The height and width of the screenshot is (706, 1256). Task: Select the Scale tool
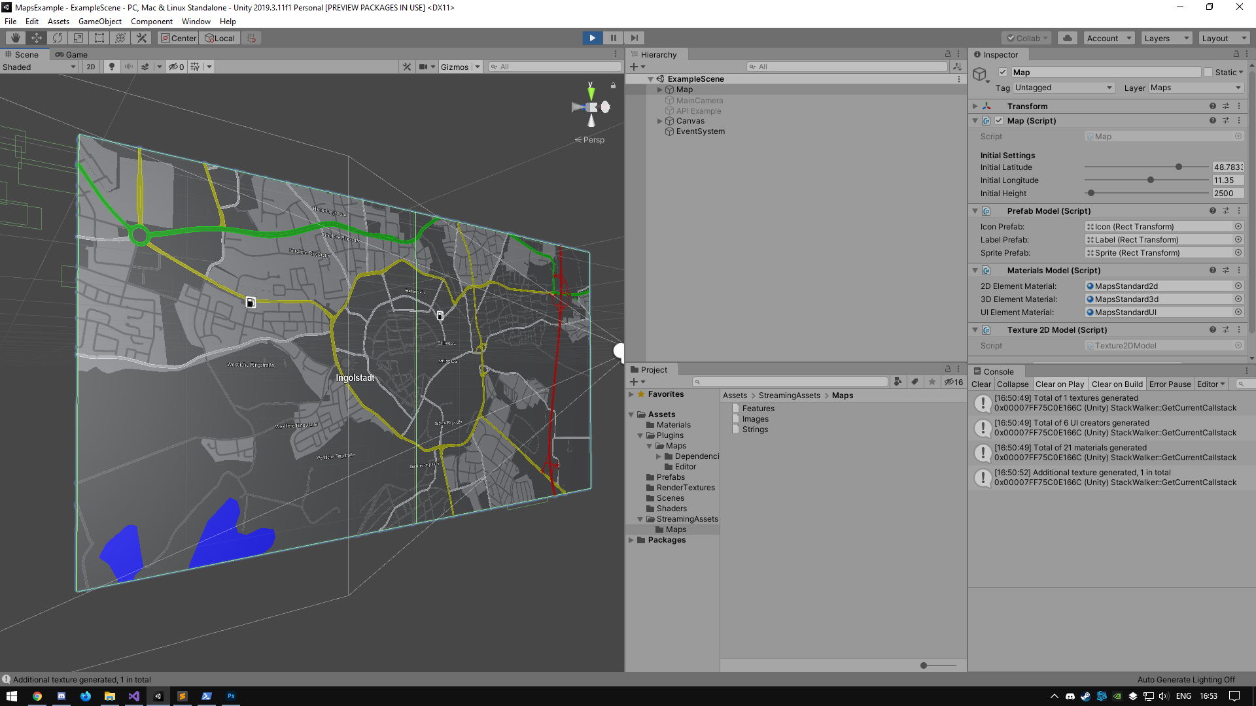78,38
